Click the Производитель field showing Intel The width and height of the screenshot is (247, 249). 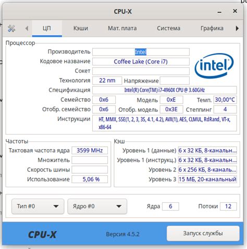coord(141,52)
